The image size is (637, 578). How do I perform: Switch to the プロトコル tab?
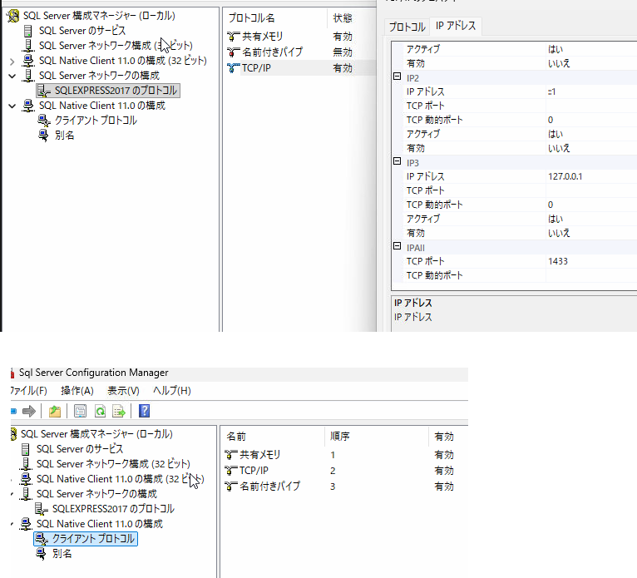coord(407,27)
